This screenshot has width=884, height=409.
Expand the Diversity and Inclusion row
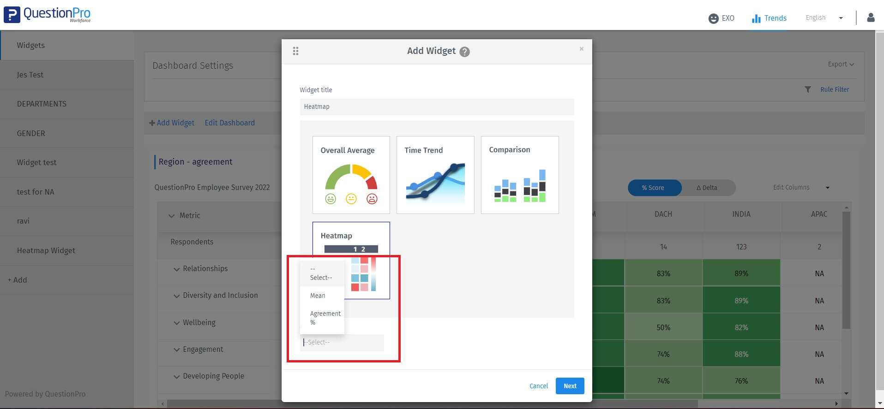tap(177, 296)
